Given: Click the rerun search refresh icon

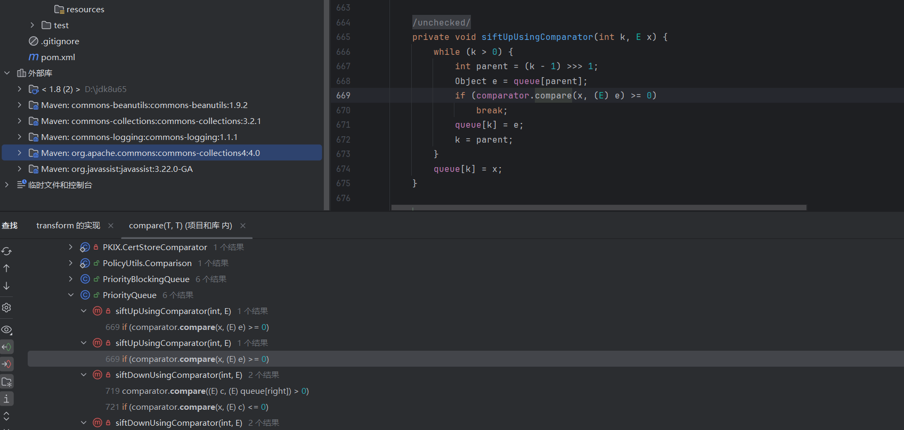Looking at the screenshot, I should (6, 251).
